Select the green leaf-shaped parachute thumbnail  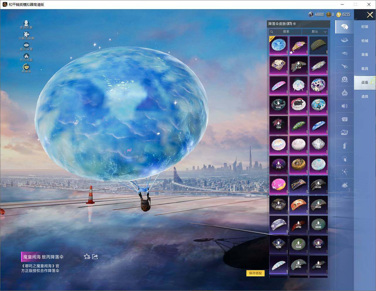click(x=299, y=125)
